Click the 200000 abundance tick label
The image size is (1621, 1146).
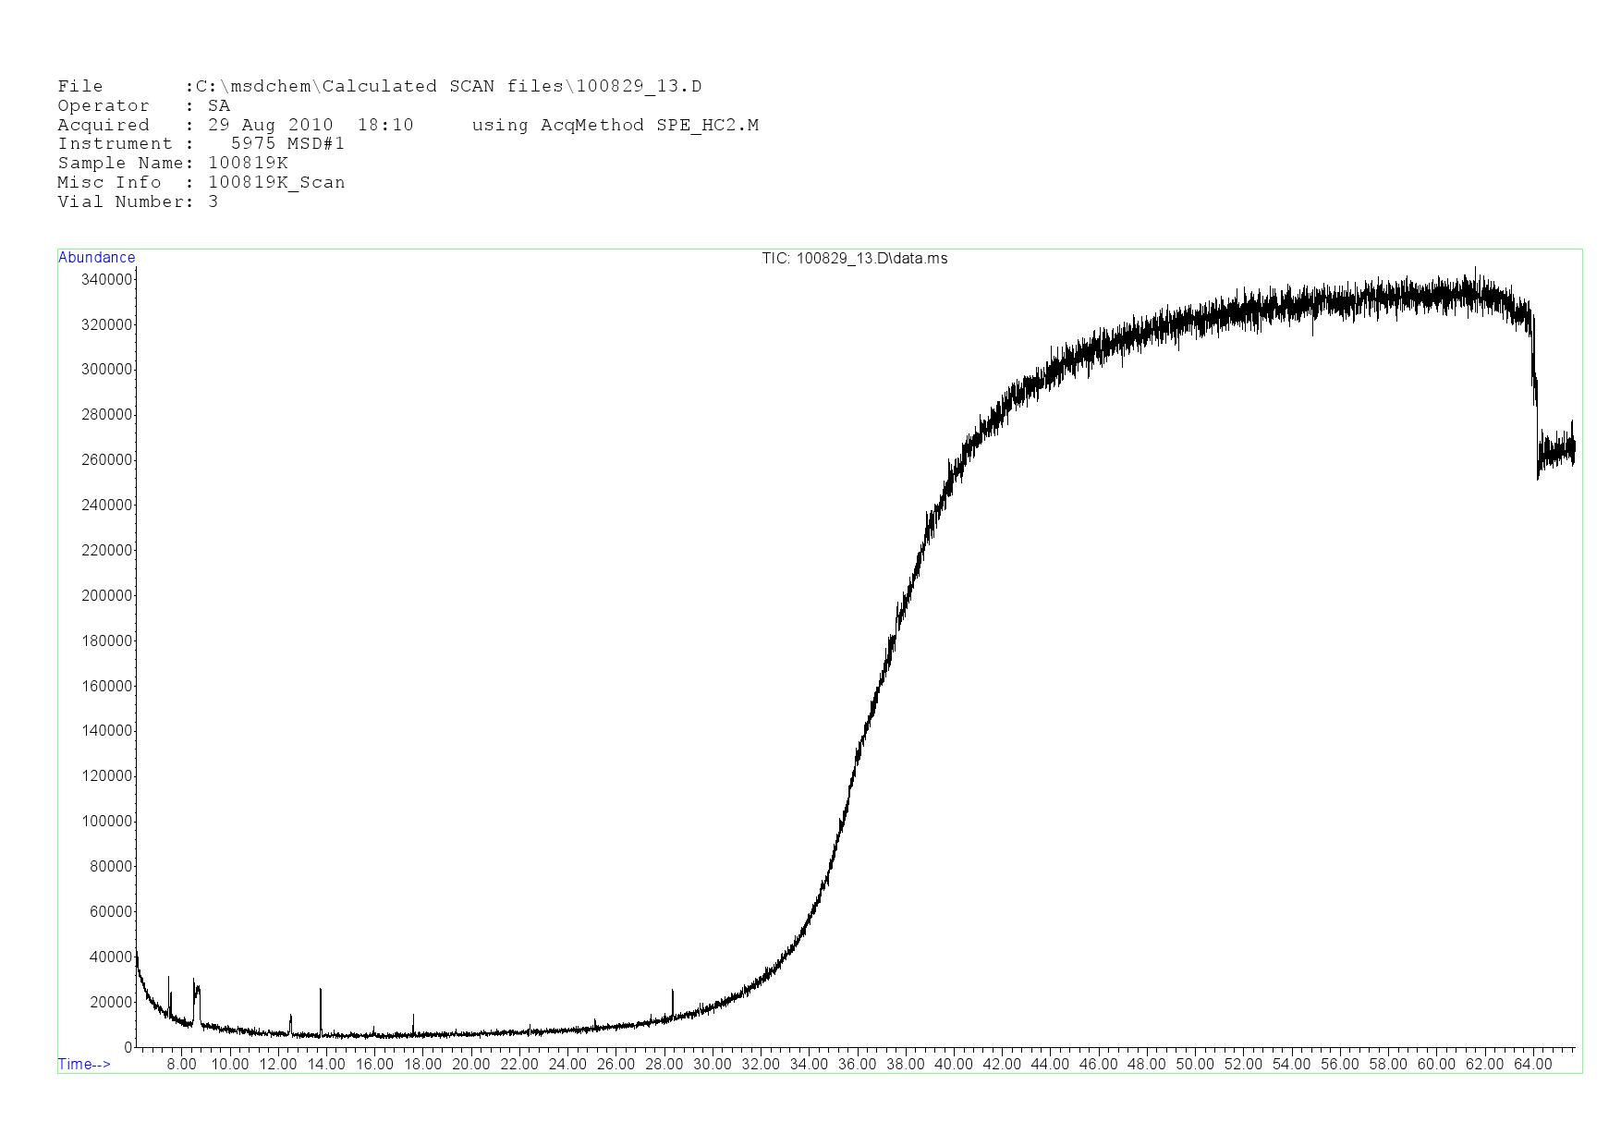(107, 595)
